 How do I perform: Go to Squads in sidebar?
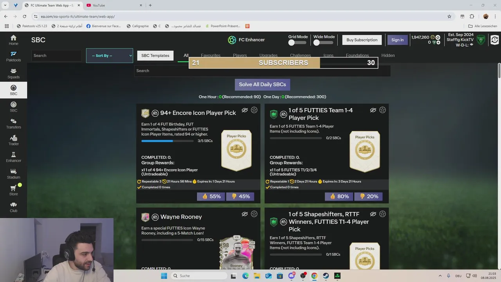(13, 74)
